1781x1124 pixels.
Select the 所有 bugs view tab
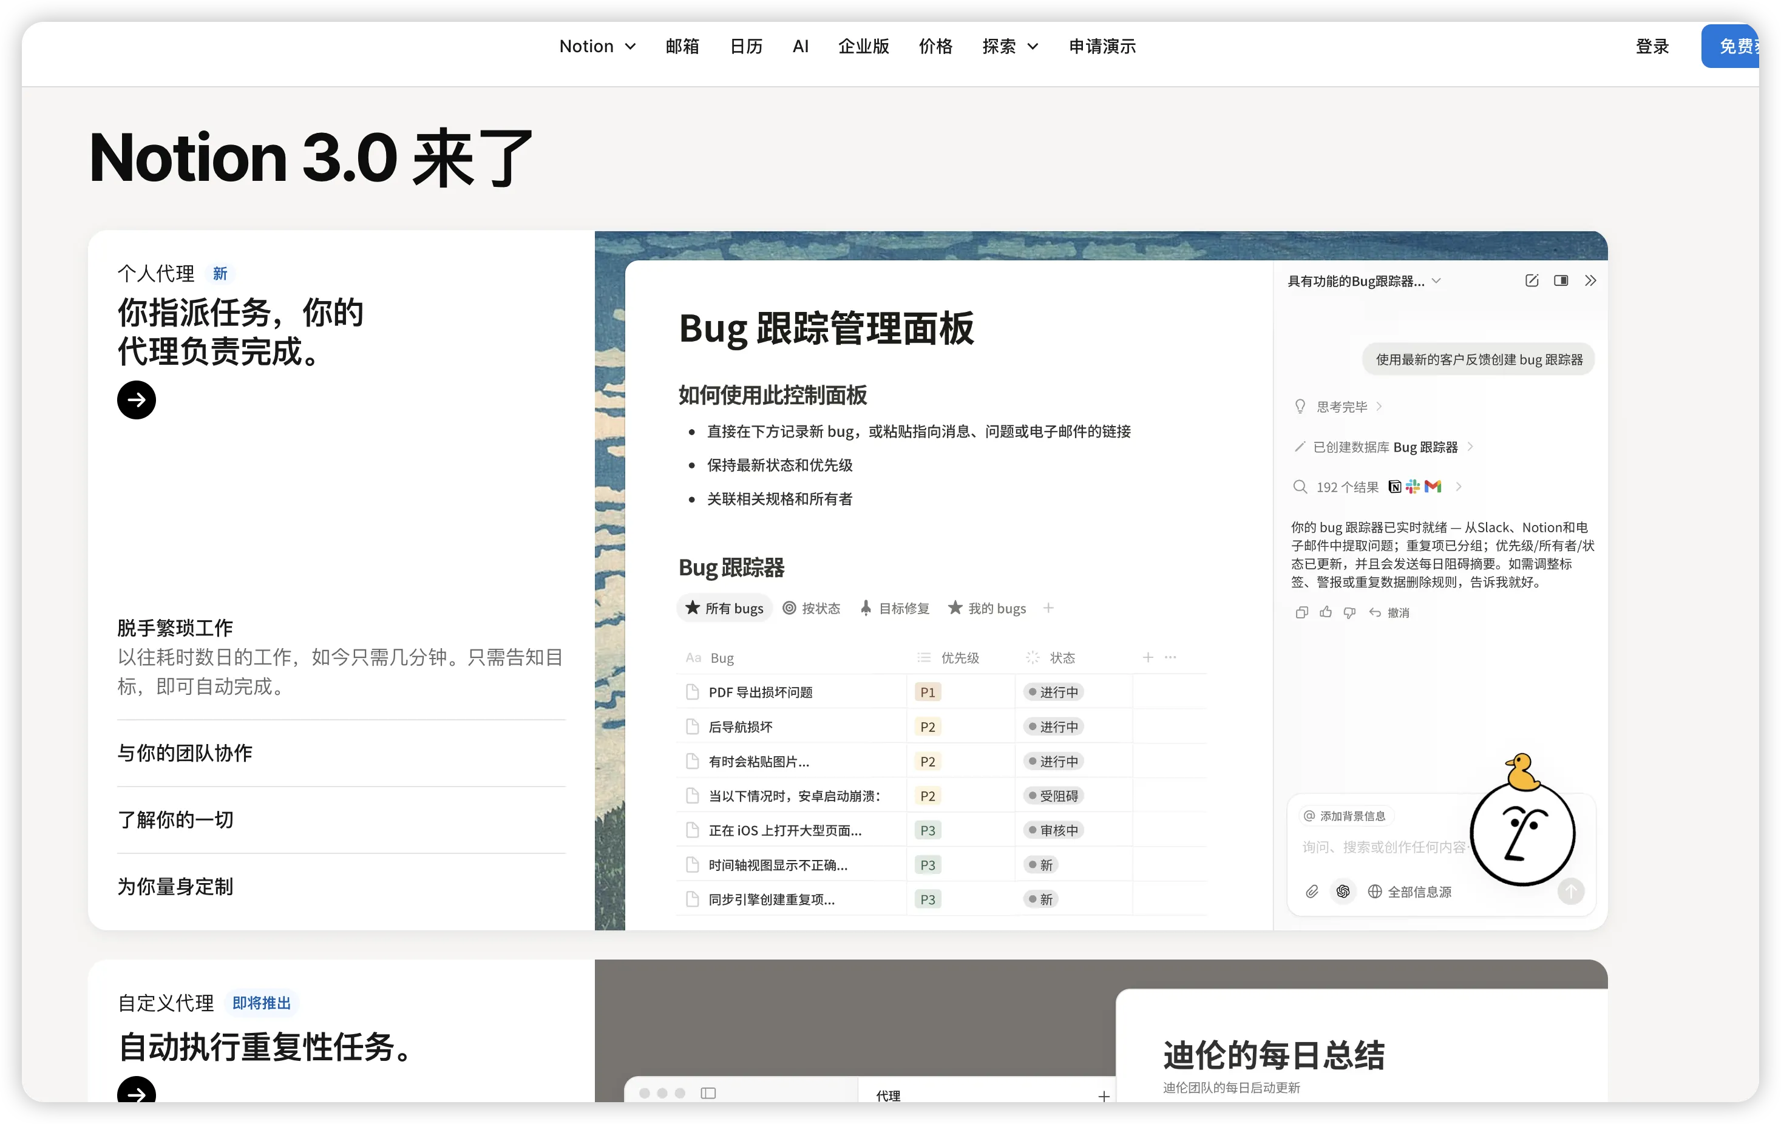click(724, 608)
